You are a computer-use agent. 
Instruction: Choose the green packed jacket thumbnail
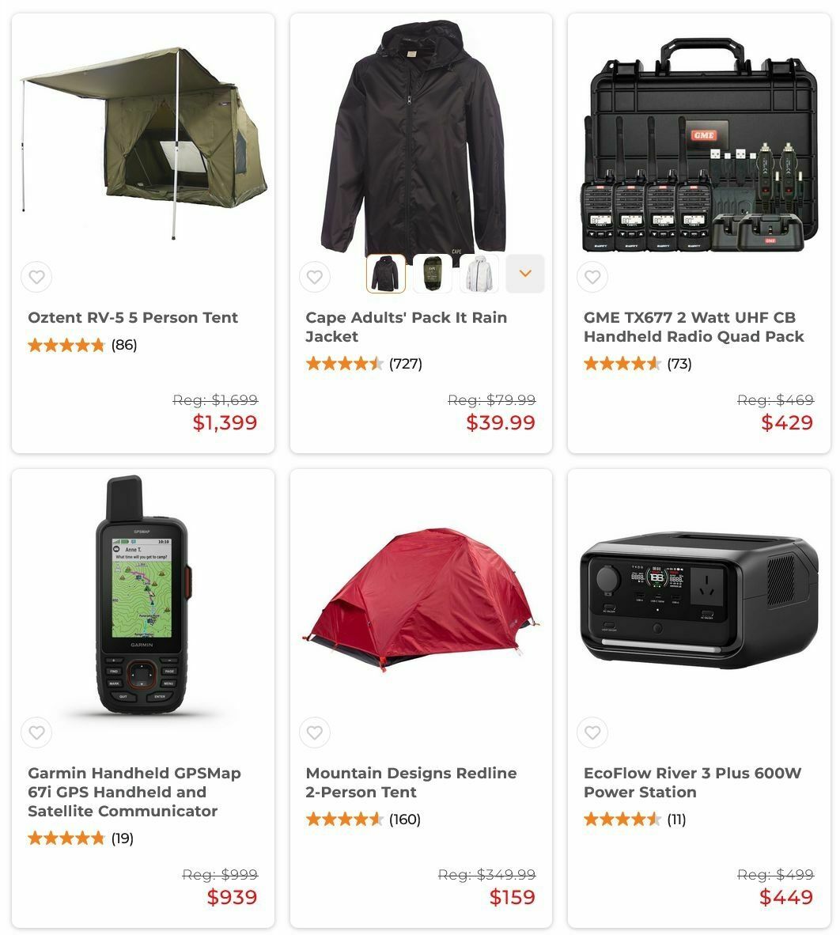point(432,274)
